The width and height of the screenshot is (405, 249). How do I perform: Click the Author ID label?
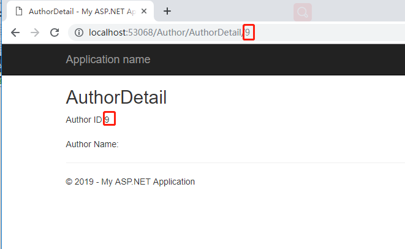tap(83, 120)
